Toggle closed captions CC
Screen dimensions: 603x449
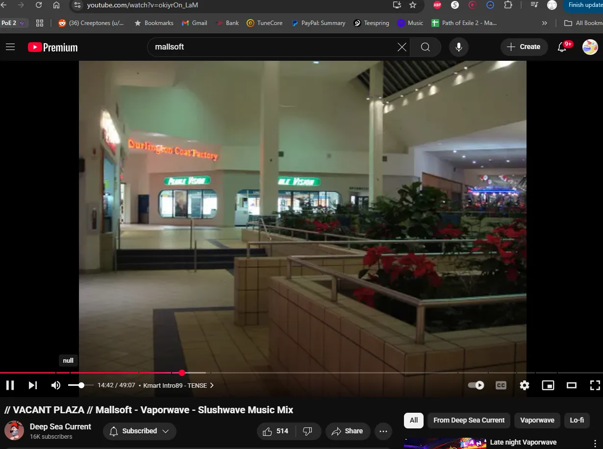pyautogui.click(x=501, y=385)
